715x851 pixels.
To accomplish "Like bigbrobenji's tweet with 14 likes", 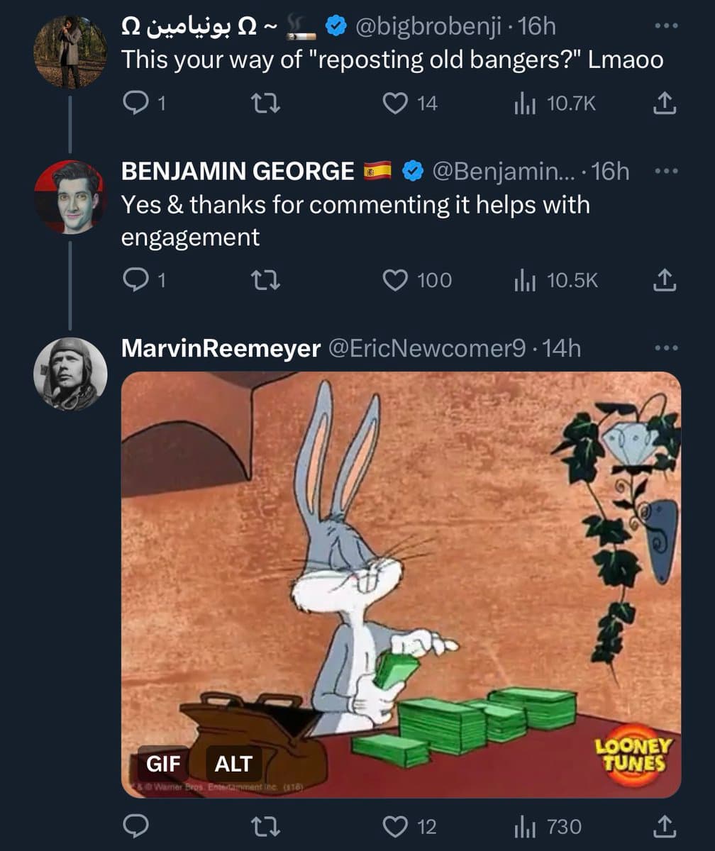I will tap(394, 104).
